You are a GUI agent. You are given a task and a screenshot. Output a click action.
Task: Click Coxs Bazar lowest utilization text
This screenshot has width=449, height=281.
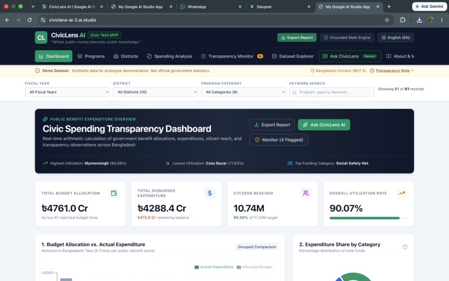216,163
